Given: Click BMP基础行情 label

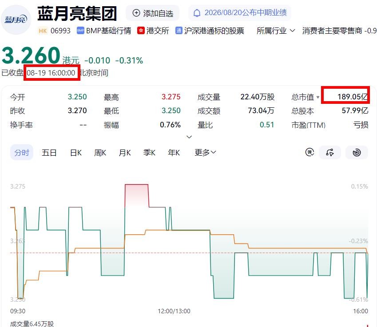Looking at the screenshot, I should coord(108,31).
